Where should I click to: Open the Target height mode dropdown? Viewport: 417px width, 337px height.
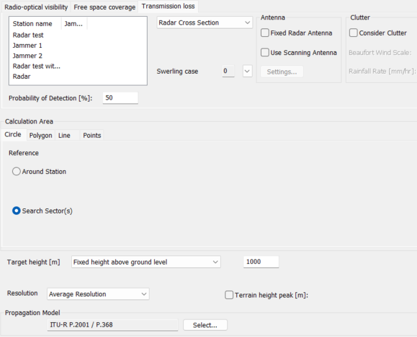pos(146,262)
